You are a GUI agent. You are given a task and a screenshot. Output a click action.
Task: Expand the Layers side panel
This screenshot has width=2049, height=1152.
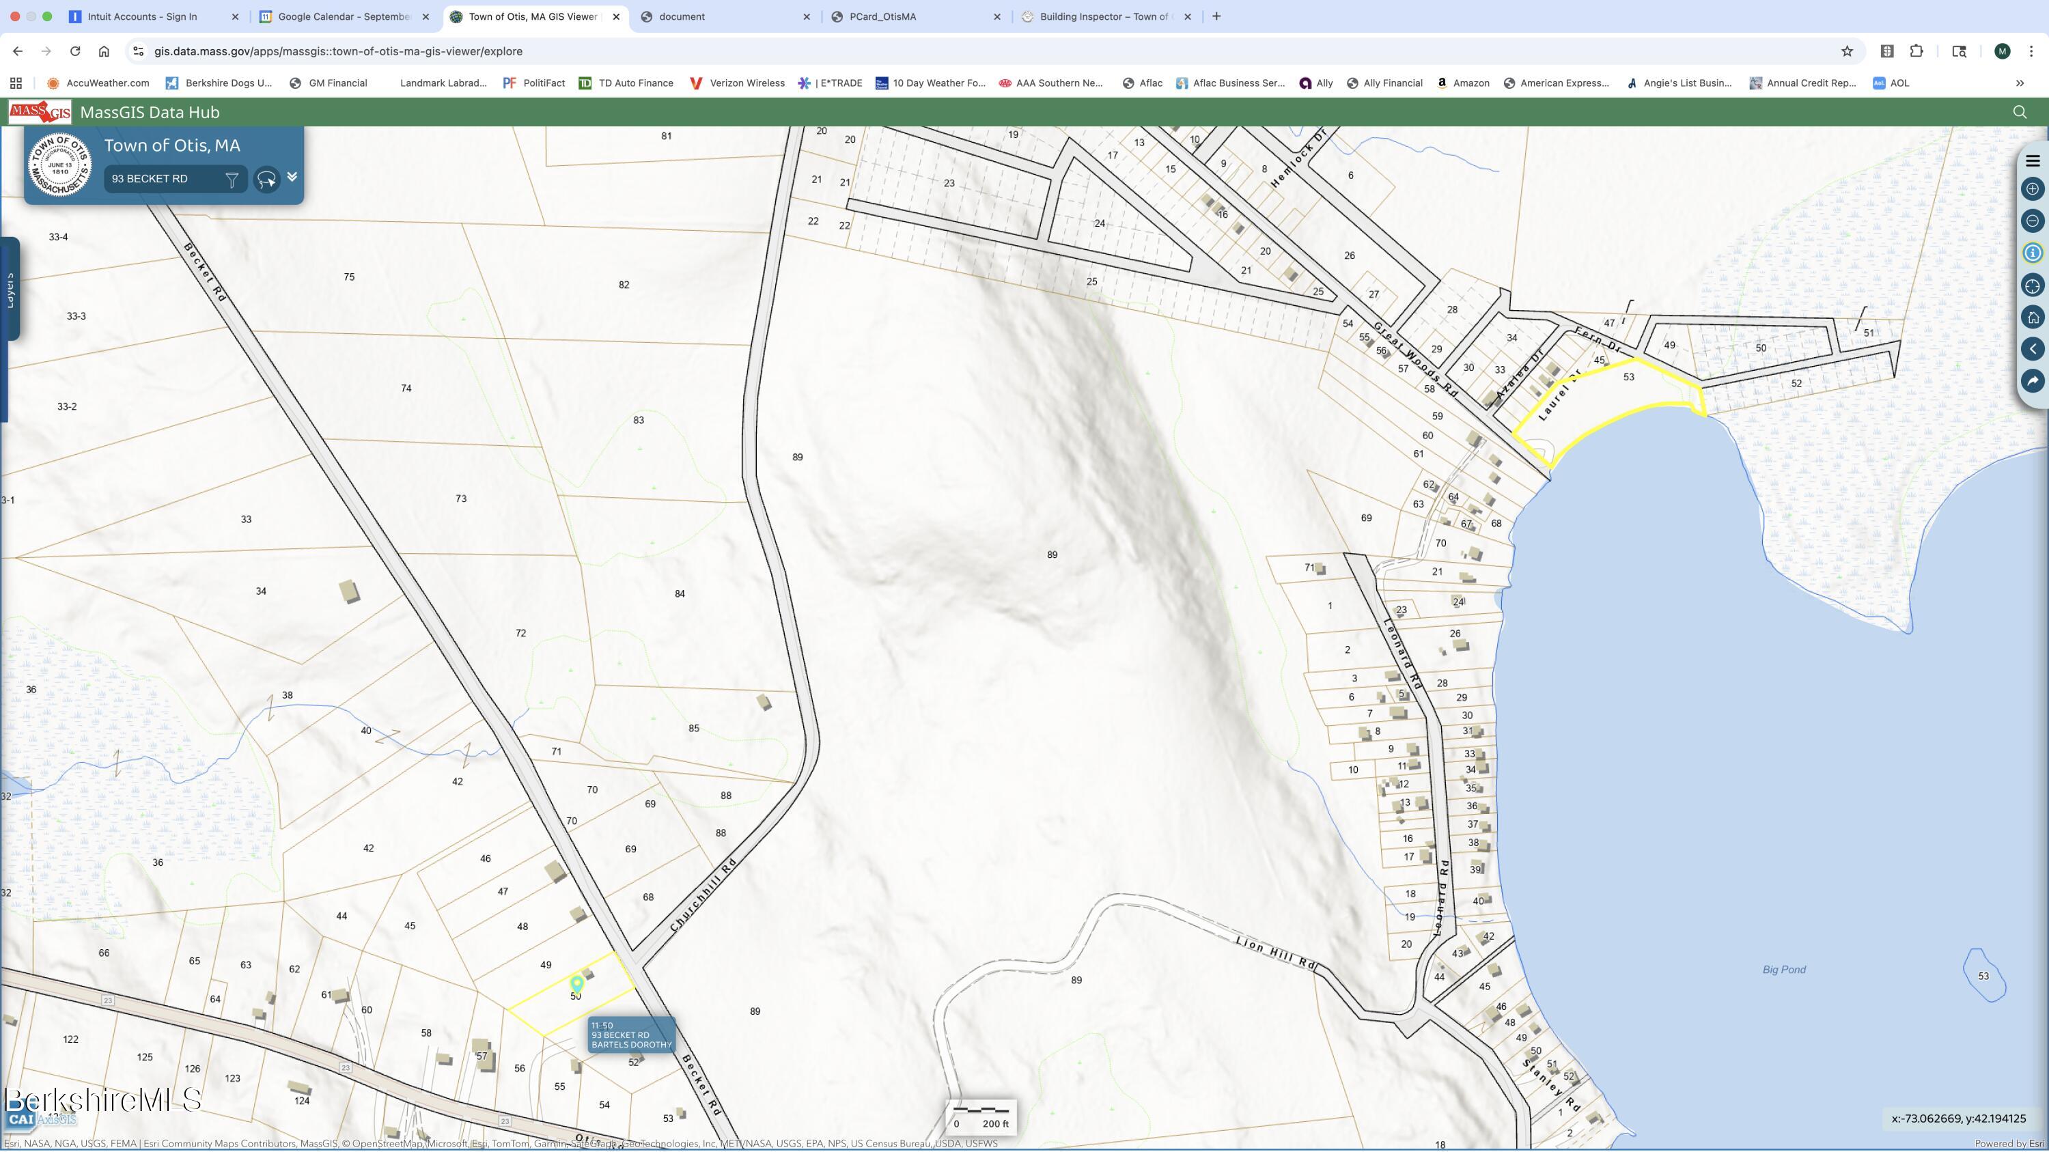click(x=10, y=290)
